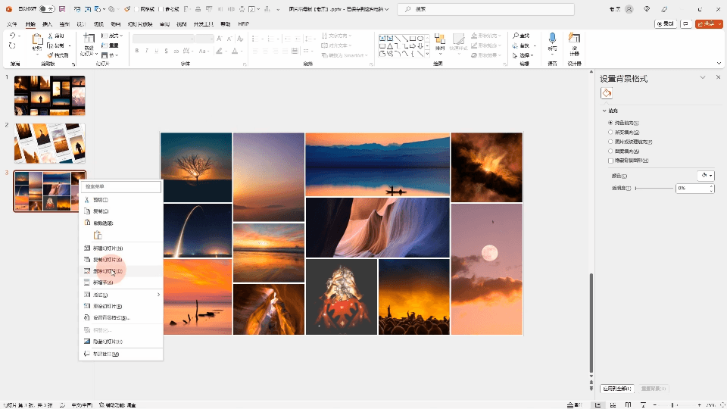The height and width of the screenshot is (409, 727).
Task: Click the paste clipboard icon in context menu
Action: (x=97, y=236)
